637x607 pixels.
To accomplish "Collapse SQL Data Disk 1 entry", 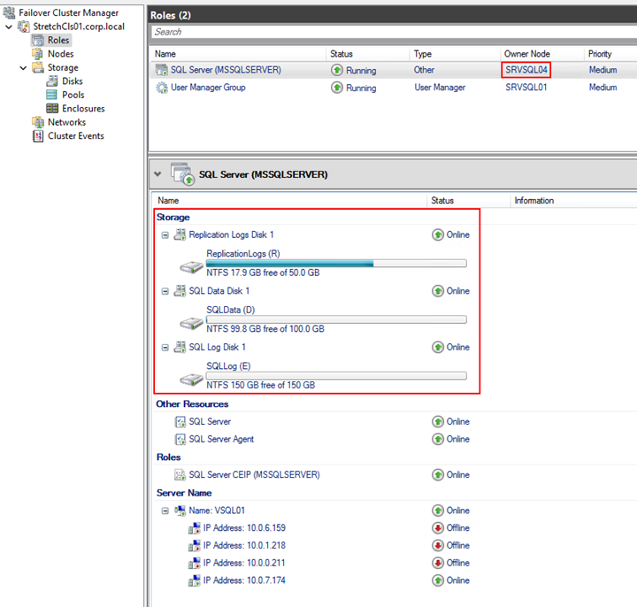I will [165, 291].
